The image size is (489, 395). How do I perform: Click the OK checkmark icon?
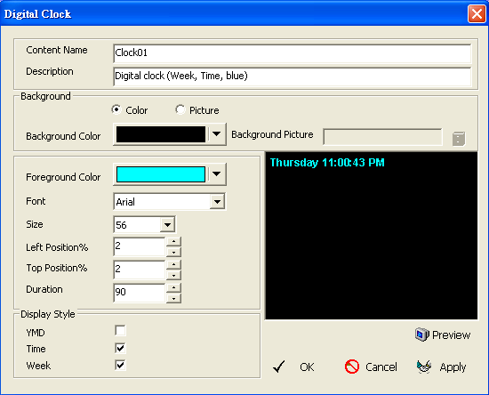[279, 367]
